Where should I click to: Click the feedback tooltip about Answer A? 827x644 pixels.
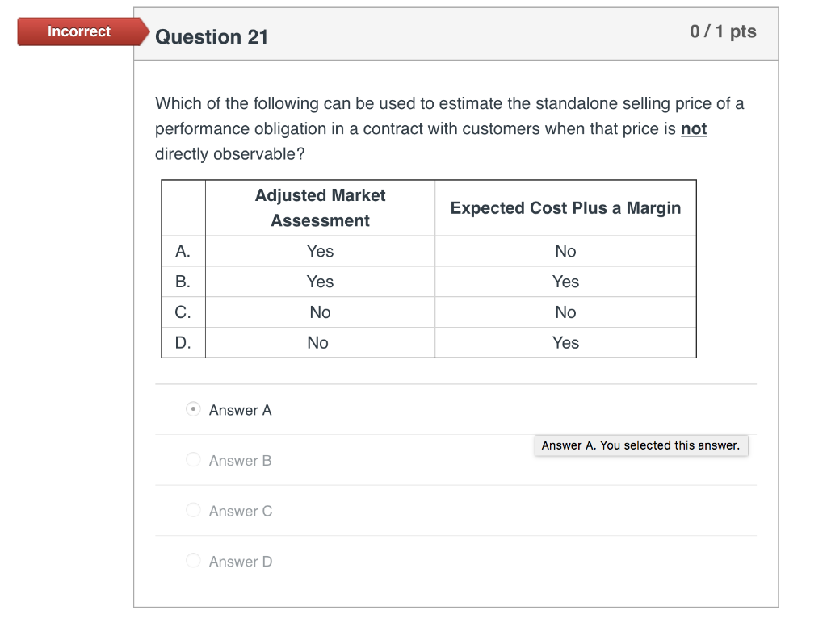pyautogui.click(x=641, y=445)
